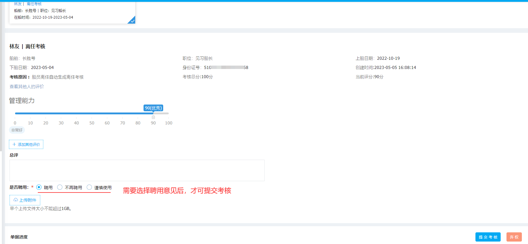Click the 下船日期 2023-05-04 value

(42, 67)
